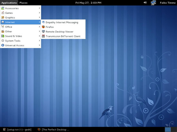
Task: Click the Universal Access category icon
Action: tap(3, 45)
